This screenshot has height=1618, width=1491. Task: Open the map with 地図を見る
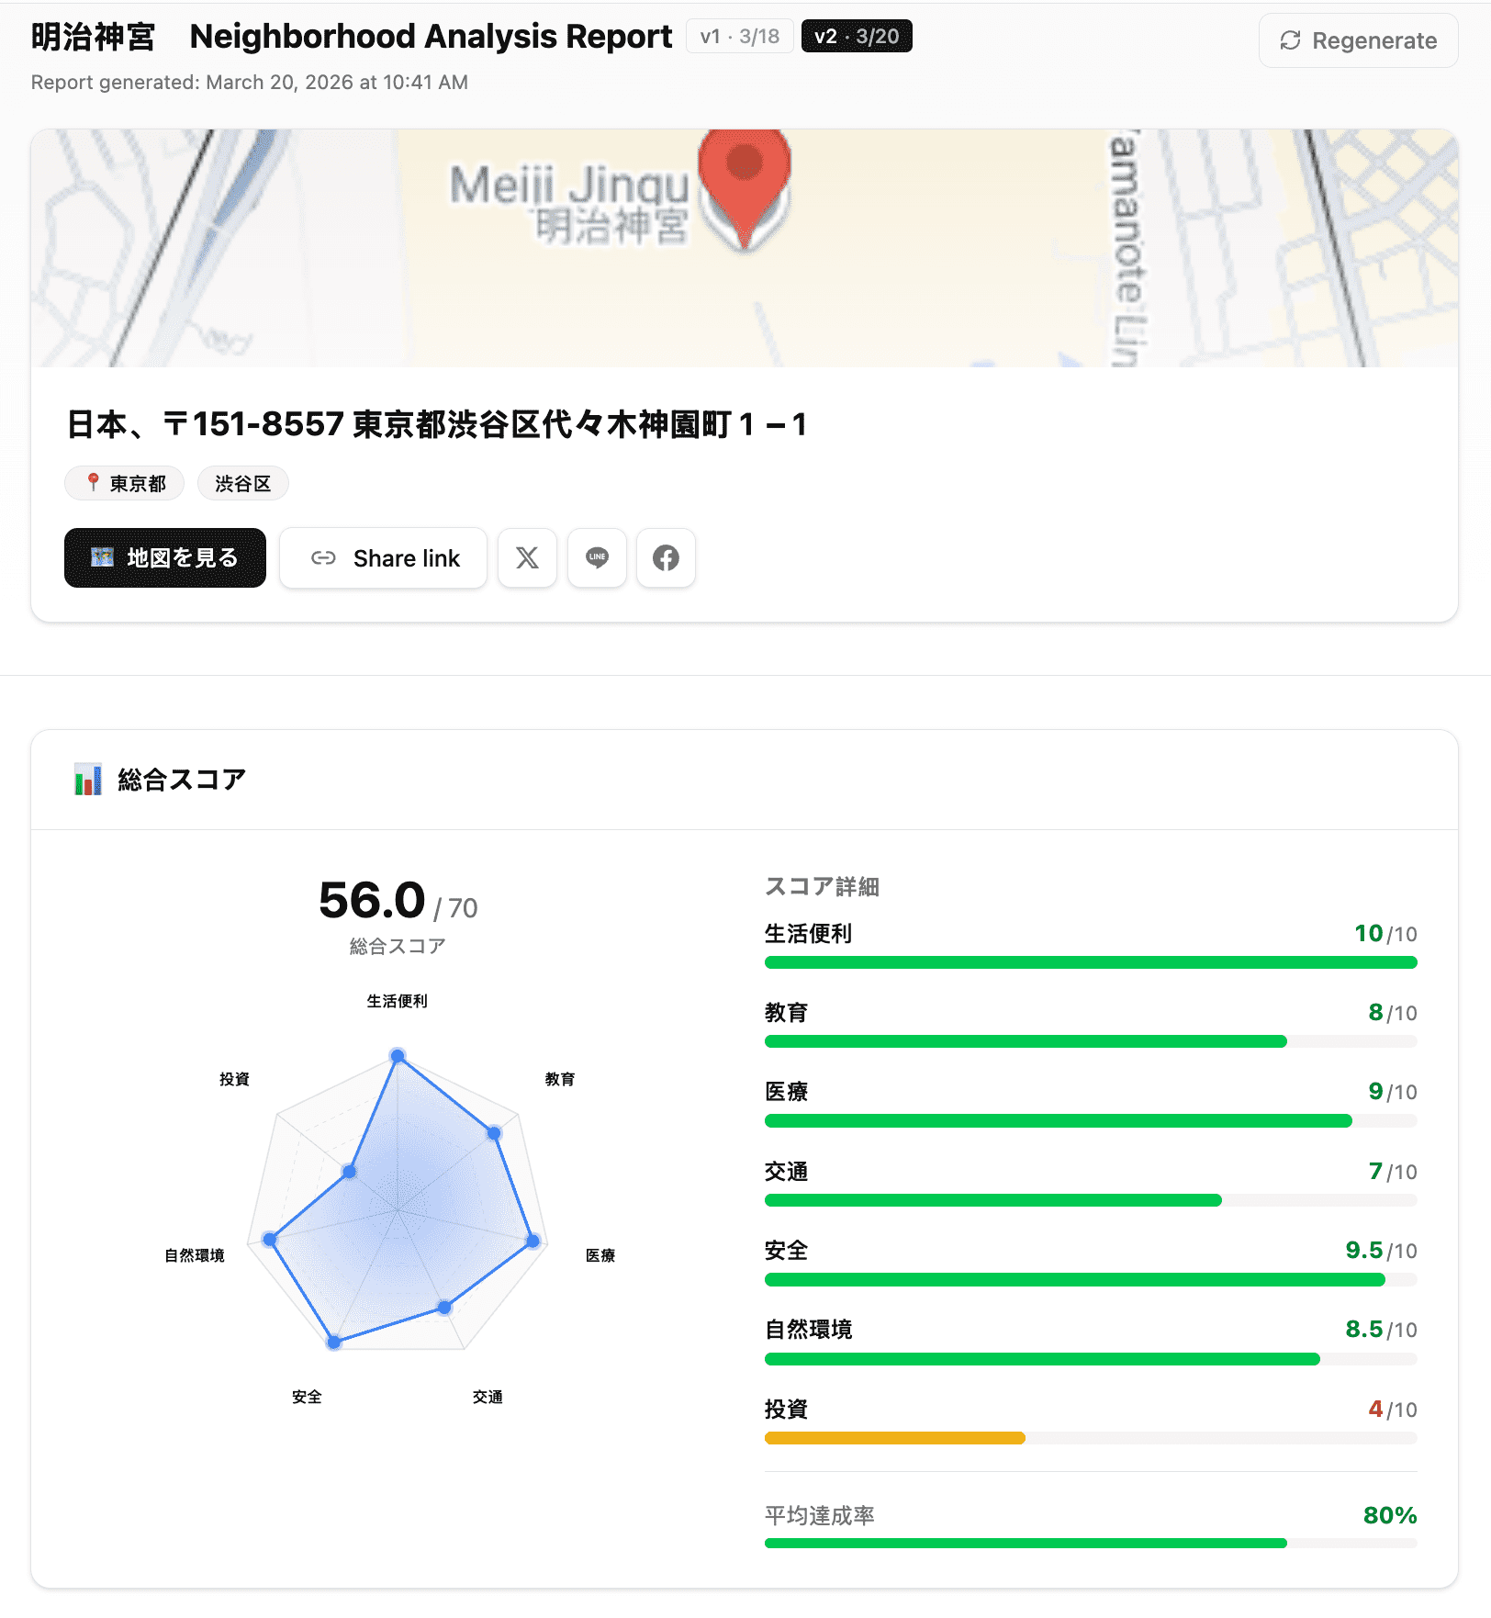click(164, 557)
